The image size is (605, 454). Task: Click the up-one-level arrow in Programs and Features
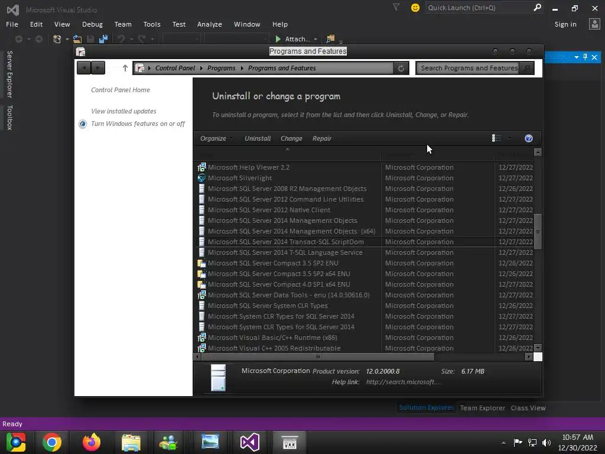125,68
